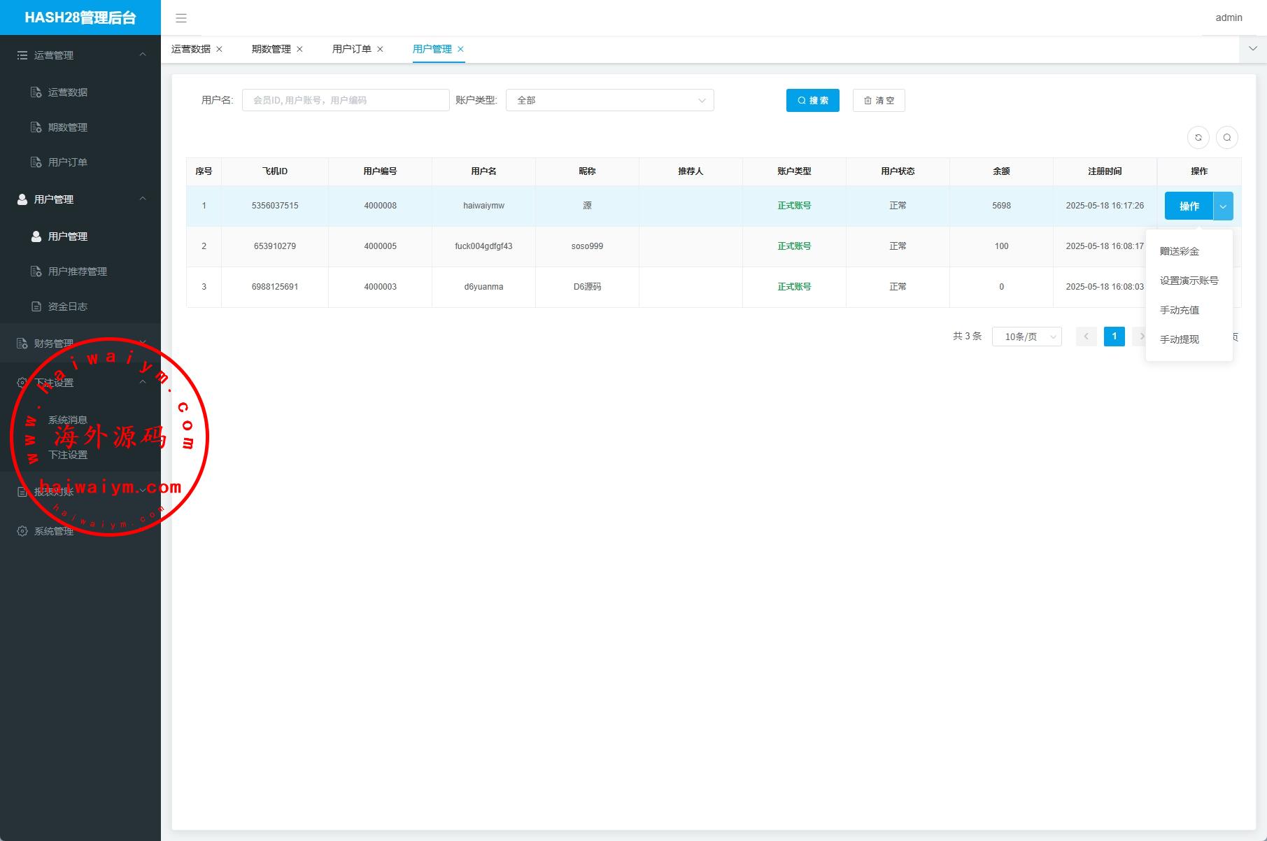Go to page 1 in pagination

click(x=1114, y=337)
